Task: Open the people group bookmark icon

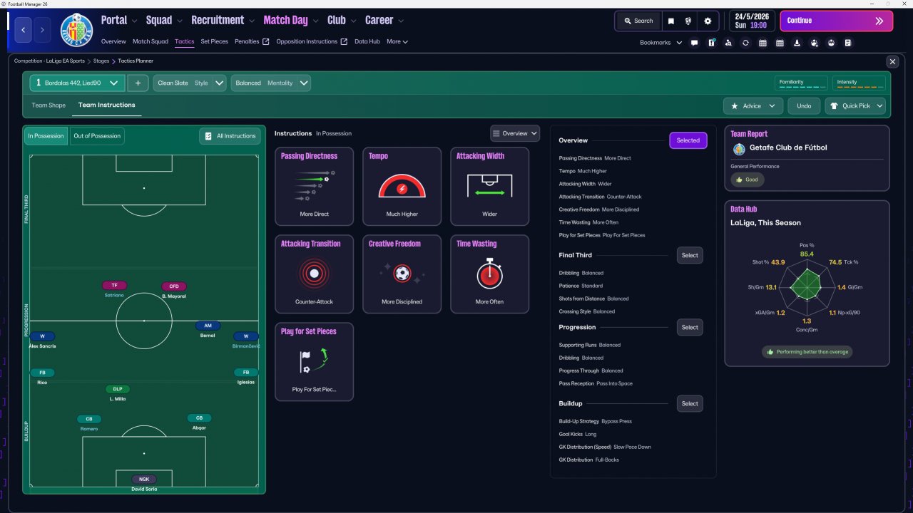Action: click(x=831, y=43)
